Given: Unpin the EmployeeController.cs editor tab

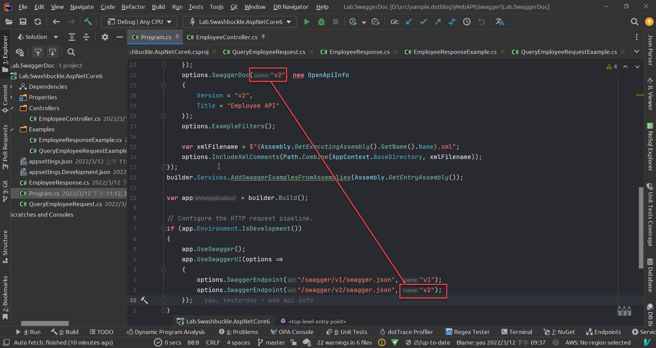Looking at the screenshot, I should click(x=263, y=37).
